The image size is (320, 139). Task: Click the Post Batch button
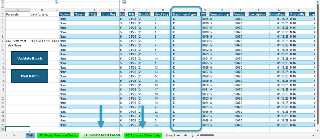coord(30,76)
